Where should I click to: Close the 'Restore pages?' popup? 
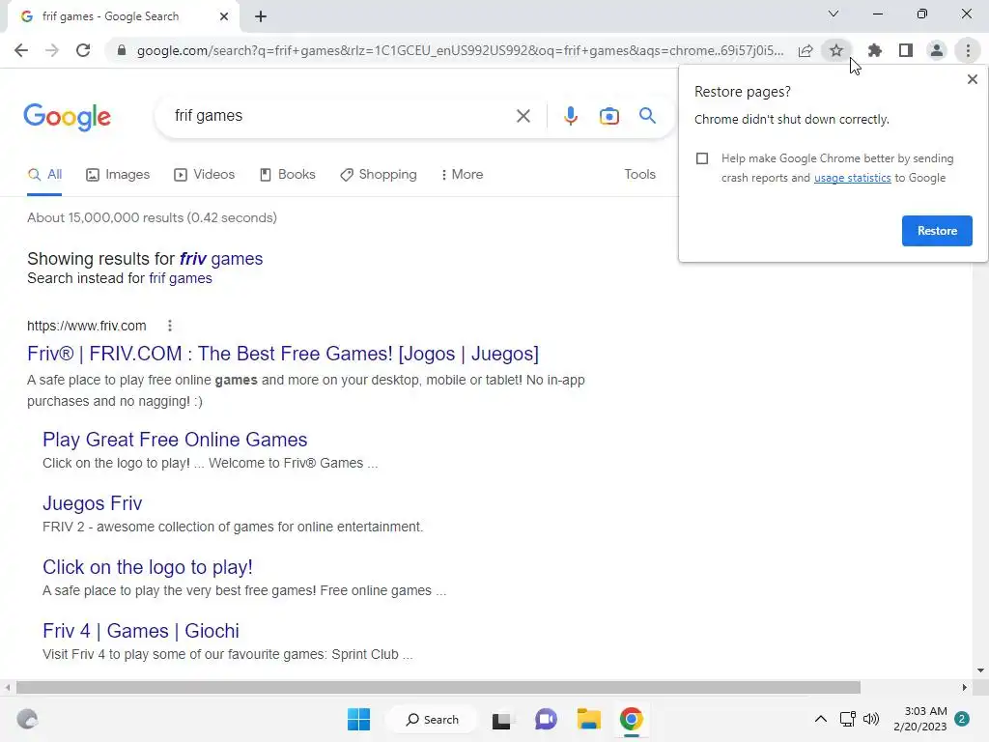coord(972,79)
